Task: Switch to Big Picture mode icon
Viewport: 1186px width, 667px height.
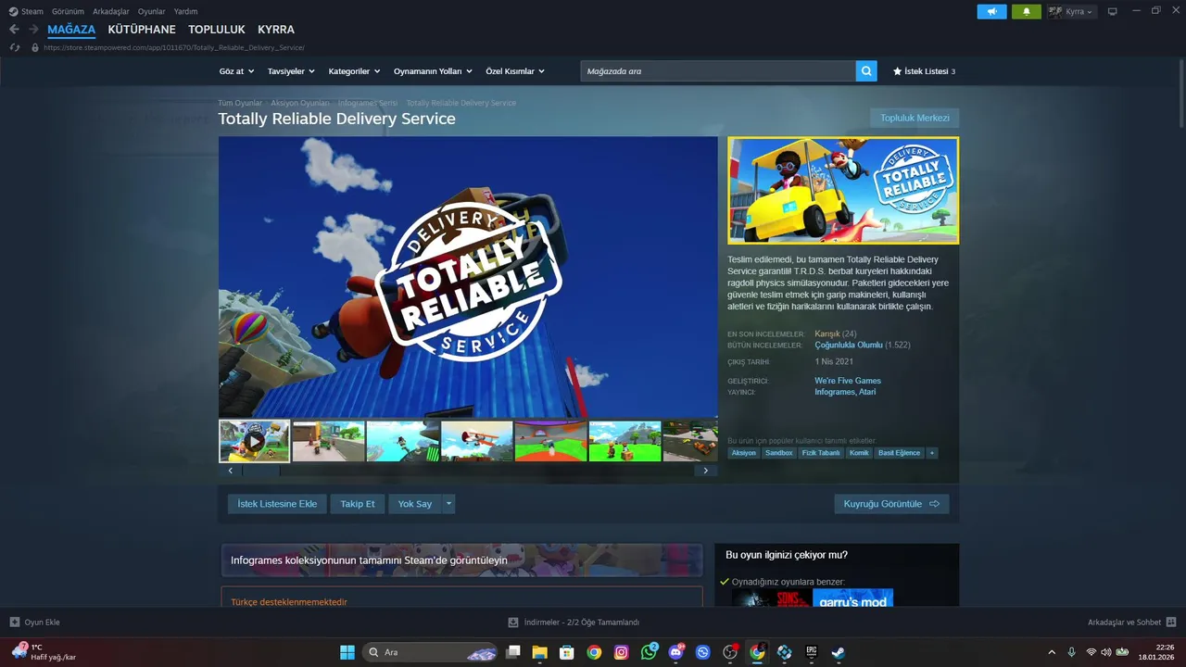Action: (1112, 12)
